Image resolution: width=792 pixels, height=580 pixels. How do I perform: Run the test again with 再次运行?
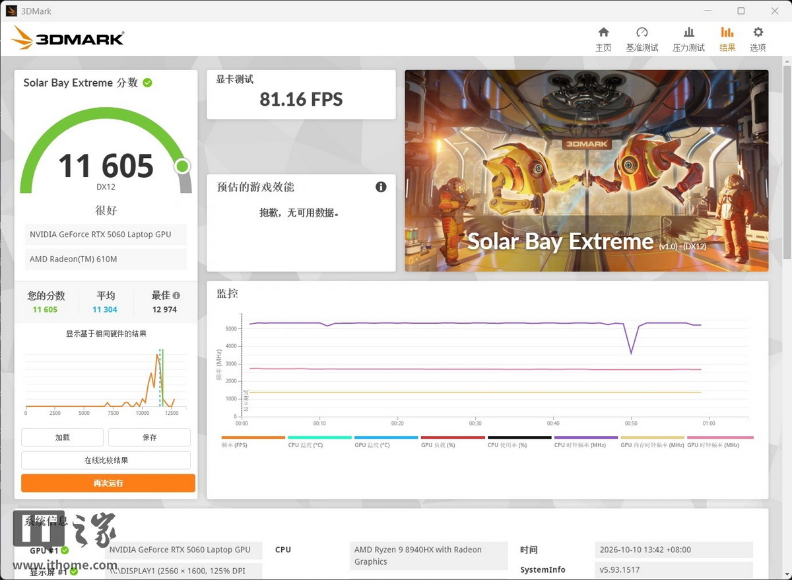(x=108, y=483)
